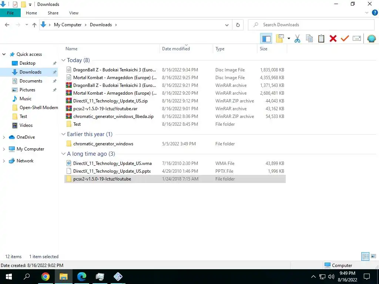Select chromatic_generator_windows_8beda.zip file
Screen dimensions: 379x284
(x=175, y=116)
